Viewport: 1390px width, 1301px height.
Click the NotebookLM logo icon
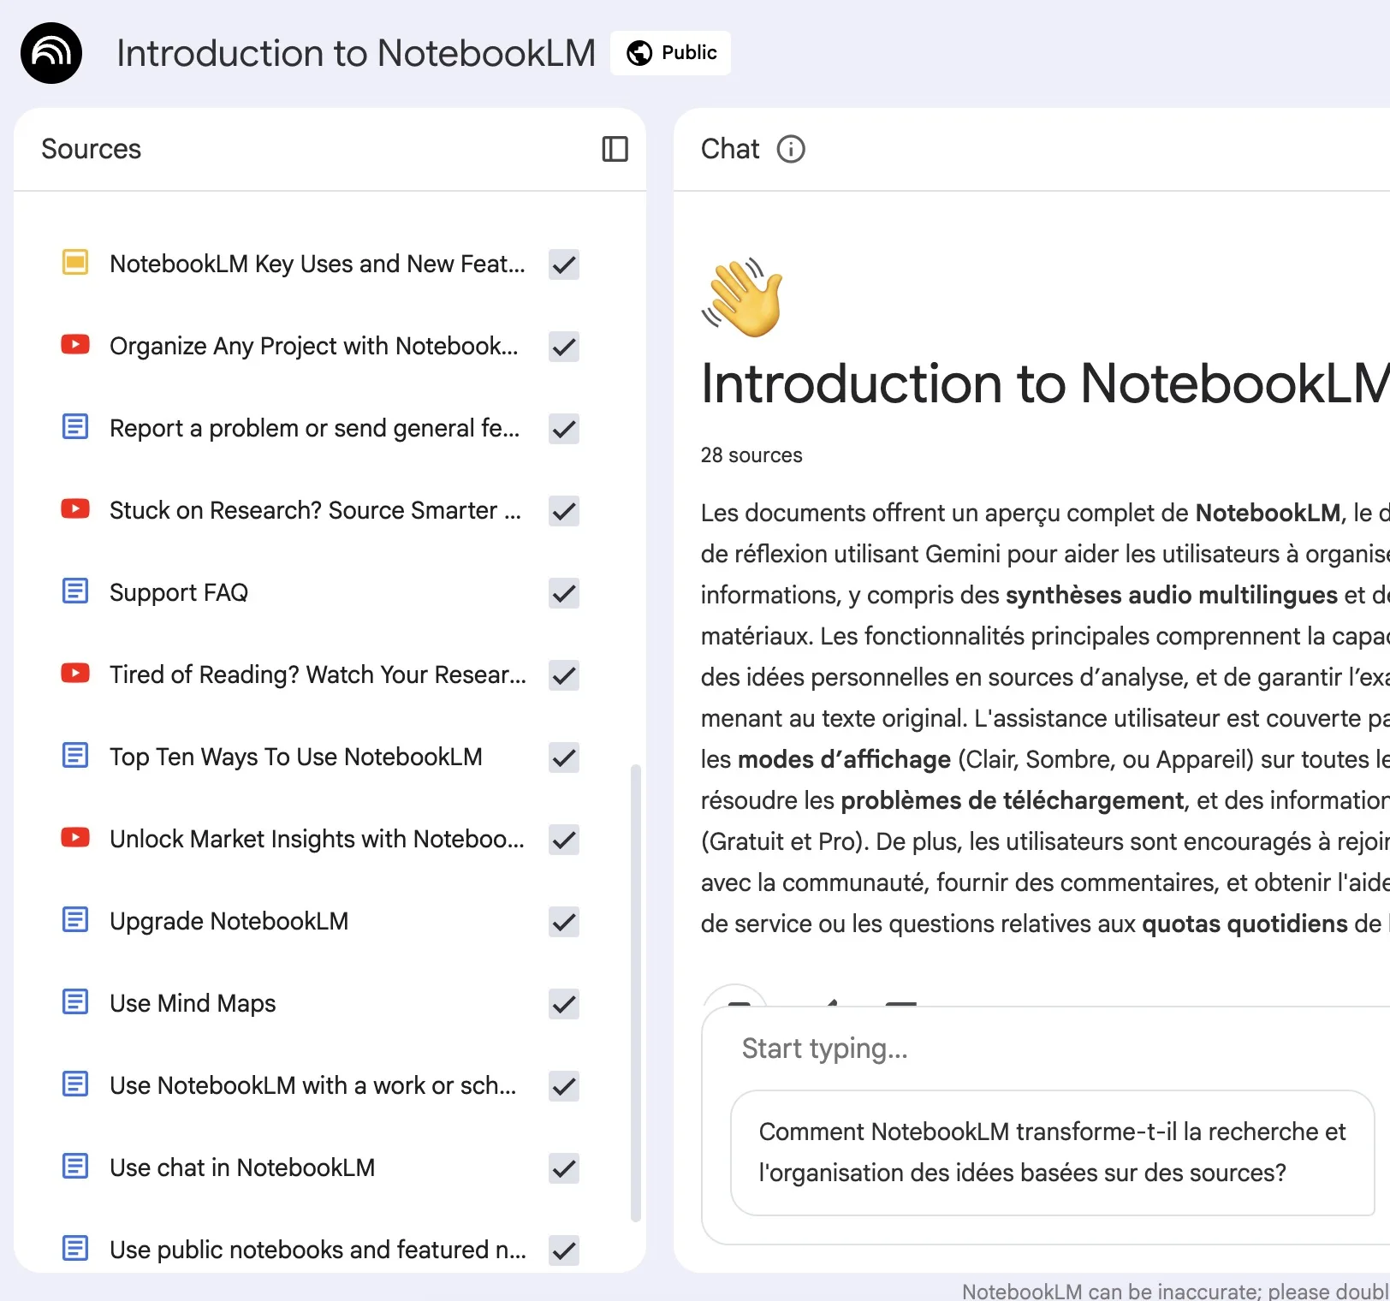click(x=51, y=53)
